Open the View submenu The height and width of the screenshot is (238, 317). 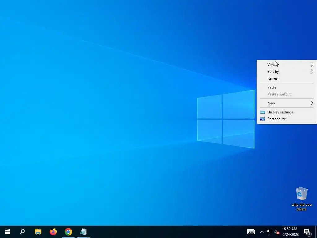[287, 64]
